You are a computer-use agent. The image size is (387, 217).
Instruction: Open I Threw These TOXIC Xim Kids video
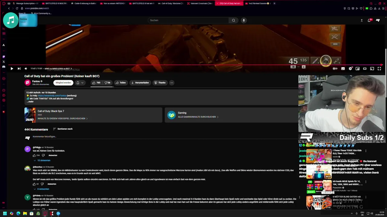coord(347,152)
